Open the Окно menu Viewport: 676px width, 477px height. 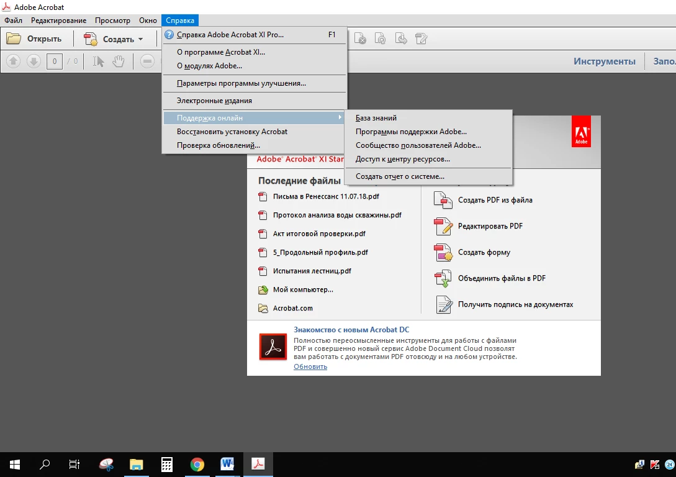(x=148, y=20)
